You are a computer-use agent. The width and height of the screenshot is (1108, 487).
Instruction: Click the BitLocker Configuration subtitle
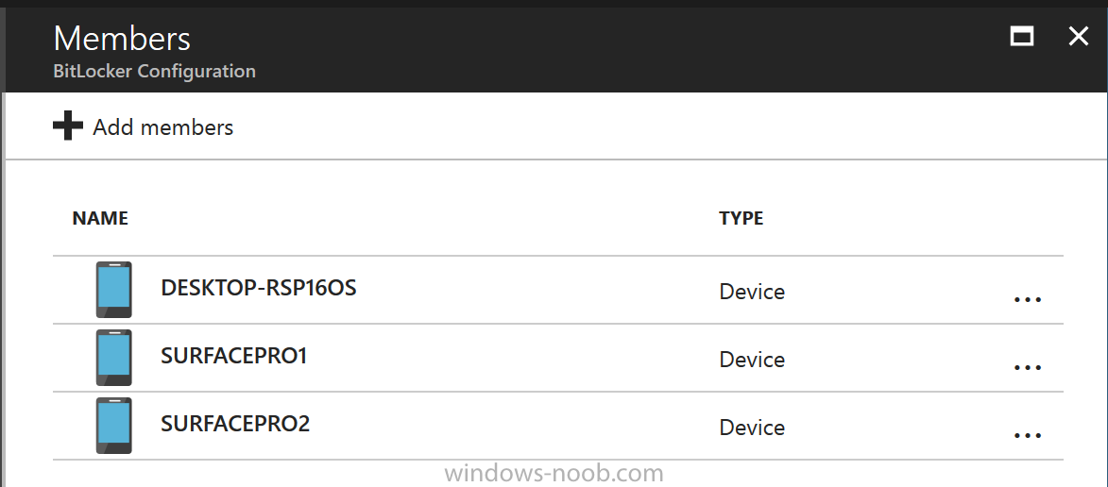click(155, 72)
